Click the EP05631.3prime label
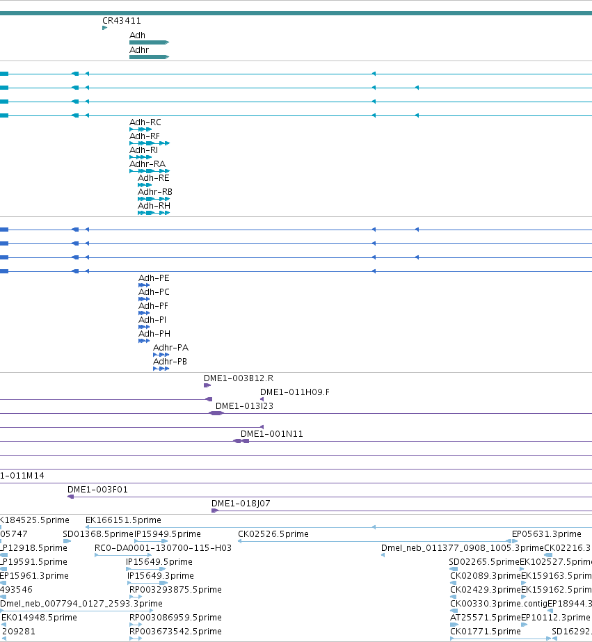The image size is (592, 642). point(547,534)
